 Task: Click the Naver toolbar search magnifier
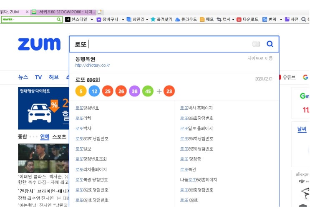click(x=59, y=20)
